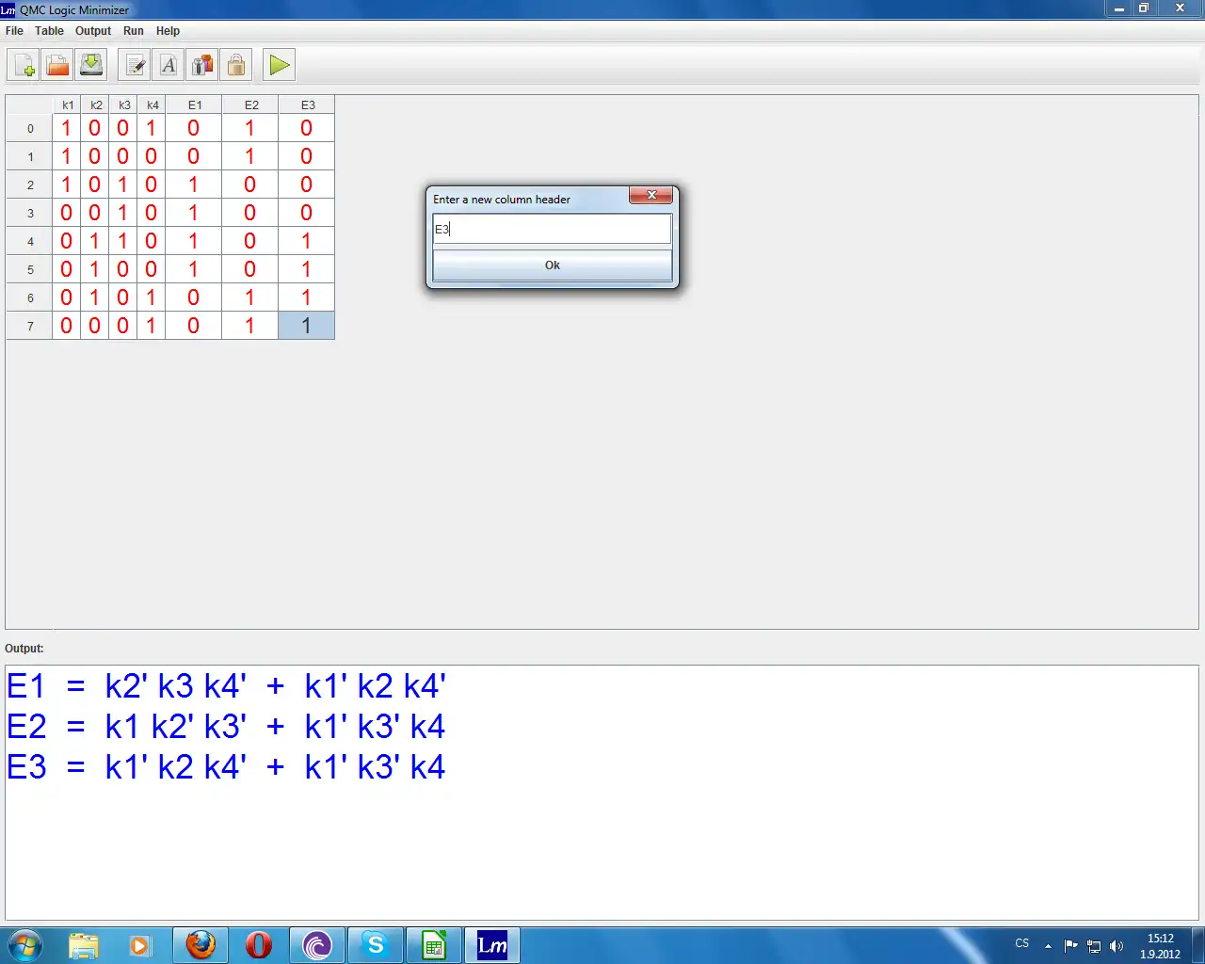Select the E2 column header

(x=250, y=104)
